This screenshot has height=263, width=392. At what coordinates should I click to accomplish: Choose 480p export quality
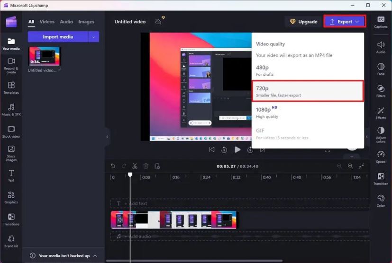(308, 70)
